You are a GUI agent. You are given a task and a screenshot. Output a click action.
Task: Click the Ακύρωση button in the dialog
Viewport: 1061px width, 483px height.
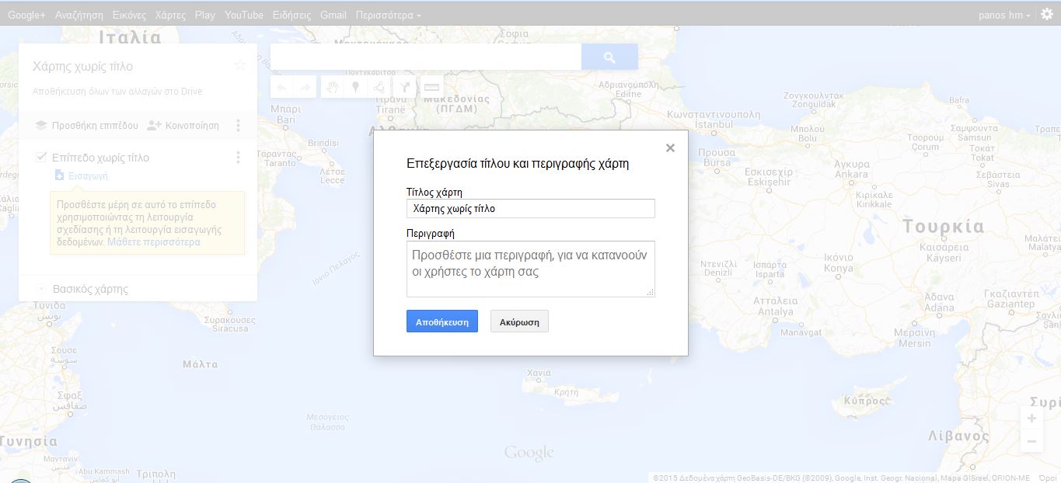[x=519, y=321]
